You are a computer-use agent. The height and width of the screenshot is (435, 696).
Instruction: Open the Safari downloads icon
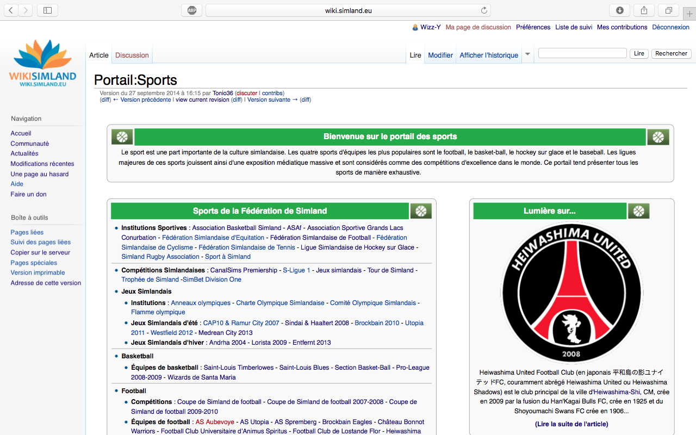click(620, 10)
